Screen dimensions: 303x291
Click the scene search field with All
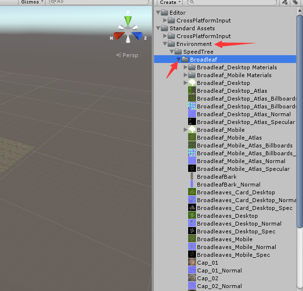coord(99,2)
